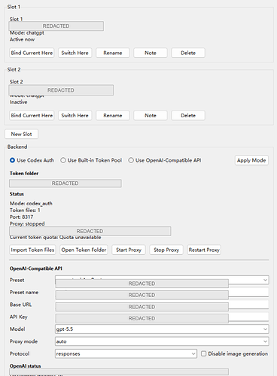Screen dimensions: 277x376
Task: Rename Slot 1
Action: [x=113, y=53]
